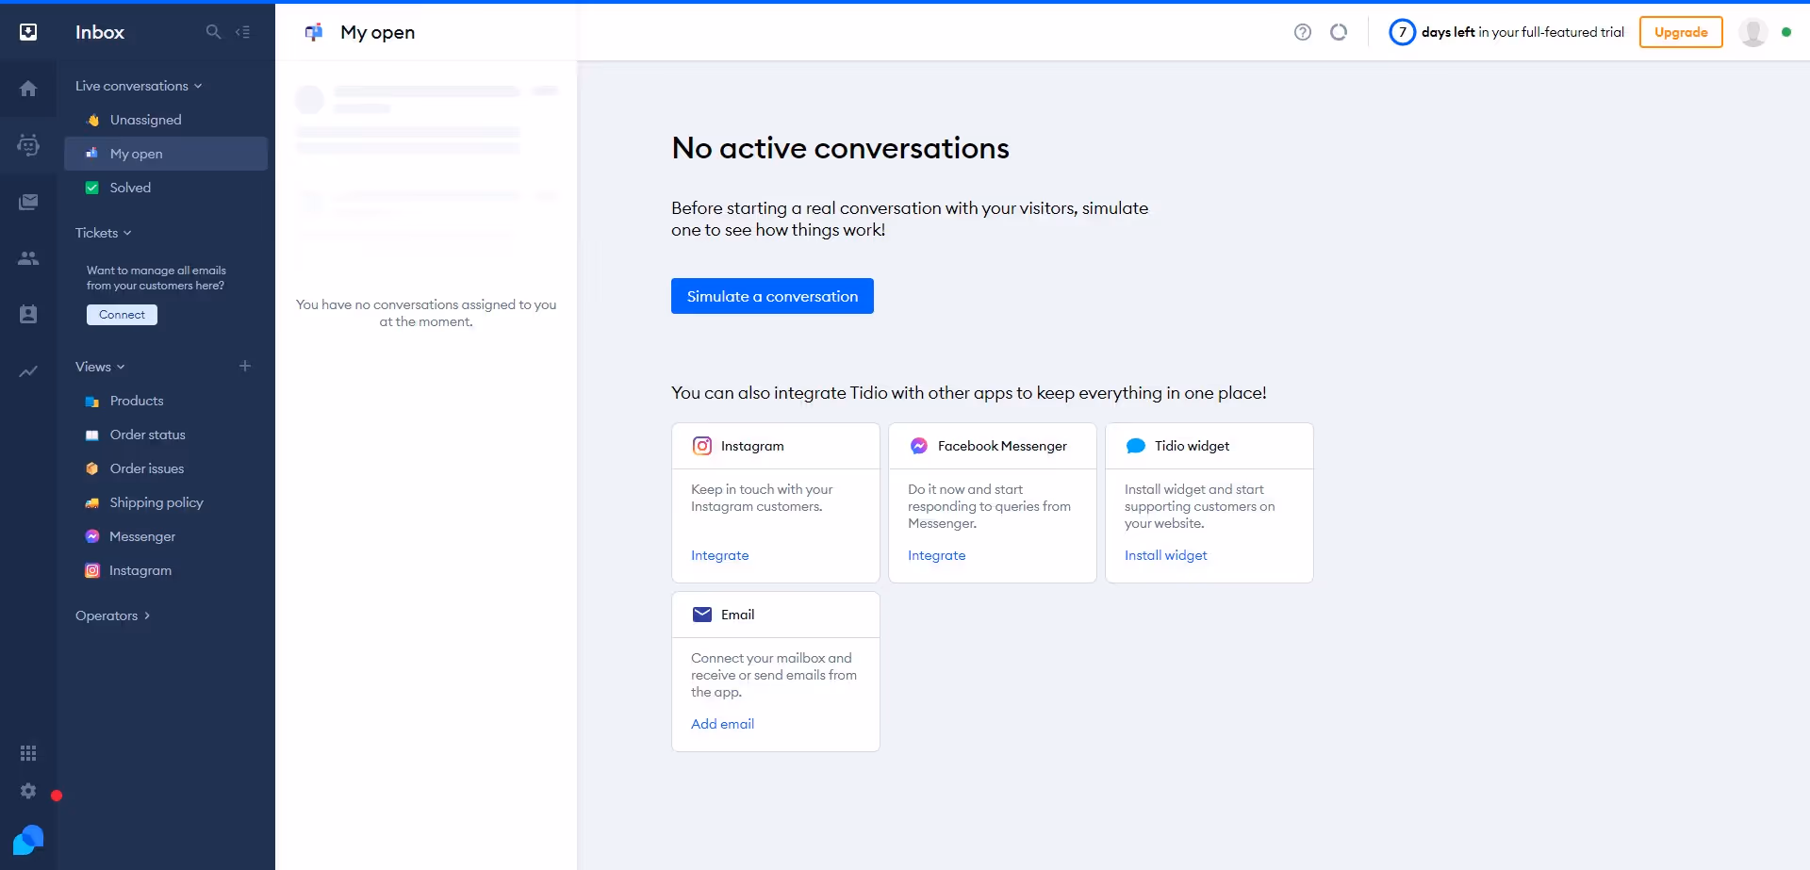Open the Products view
The width and height of the screenshot is (1810, 870).
pos(166,401)
